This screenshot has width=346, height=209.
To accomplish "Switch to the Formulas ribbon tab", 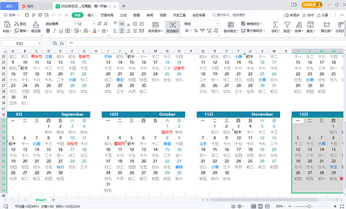I will (x=123, y=15).
